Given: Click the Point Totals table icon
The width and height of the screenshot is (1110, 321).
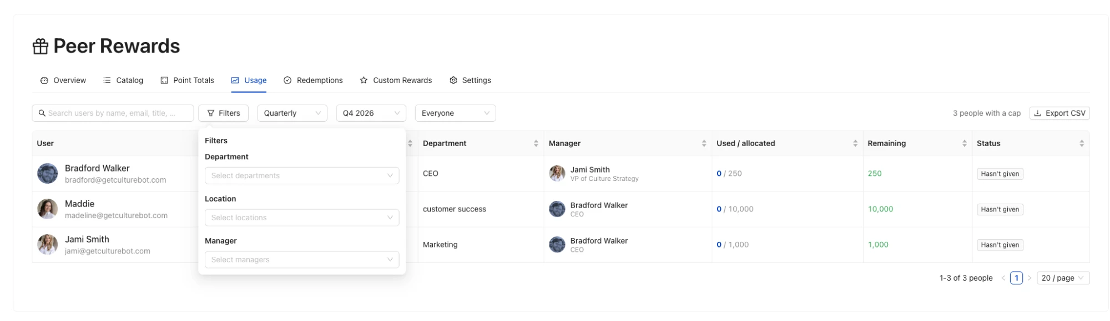Looking at the screenshot, I should [x=164, y=80].
